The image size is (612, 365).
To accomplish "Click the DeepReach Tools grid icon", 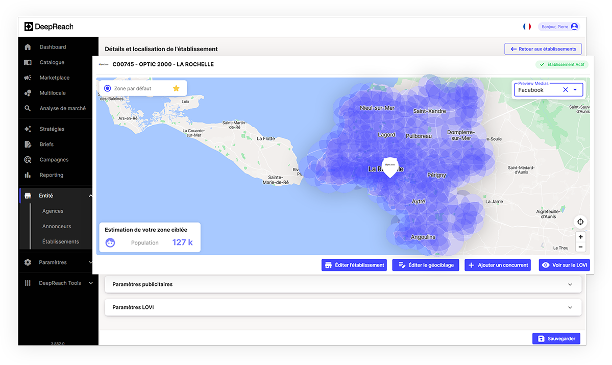I will (28, 283).
